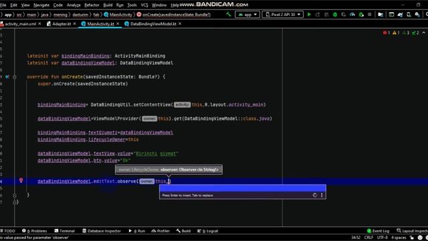
Task: Open the Event Log
Action: click(378, 231)
